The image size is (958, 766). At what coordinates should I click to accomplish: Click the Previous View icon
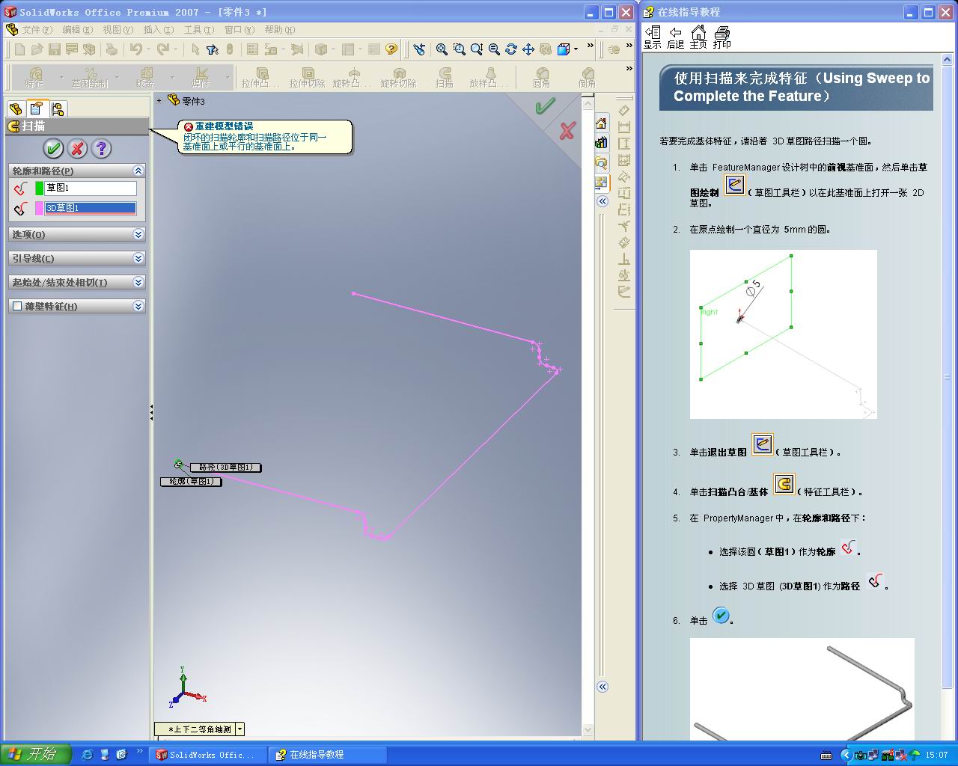click(419, 49)
